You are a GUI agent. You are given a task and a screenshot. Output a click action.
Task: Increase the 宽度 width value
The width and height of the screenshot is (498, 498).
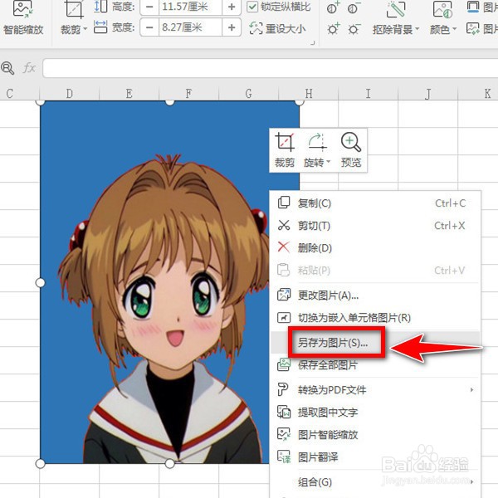(232, 27)
